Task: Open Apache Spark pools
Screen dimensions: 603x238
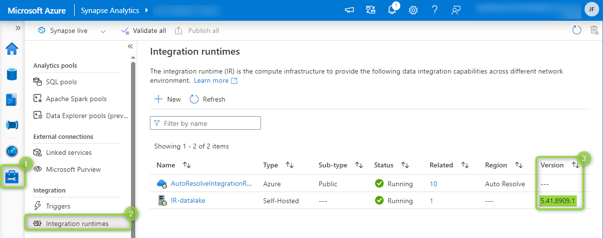Action: click(77, 99)
